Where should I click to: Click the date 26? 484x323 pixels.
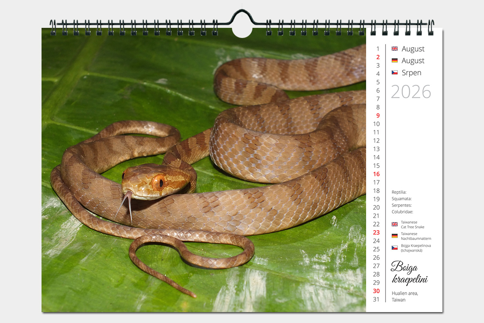[376, 258]
